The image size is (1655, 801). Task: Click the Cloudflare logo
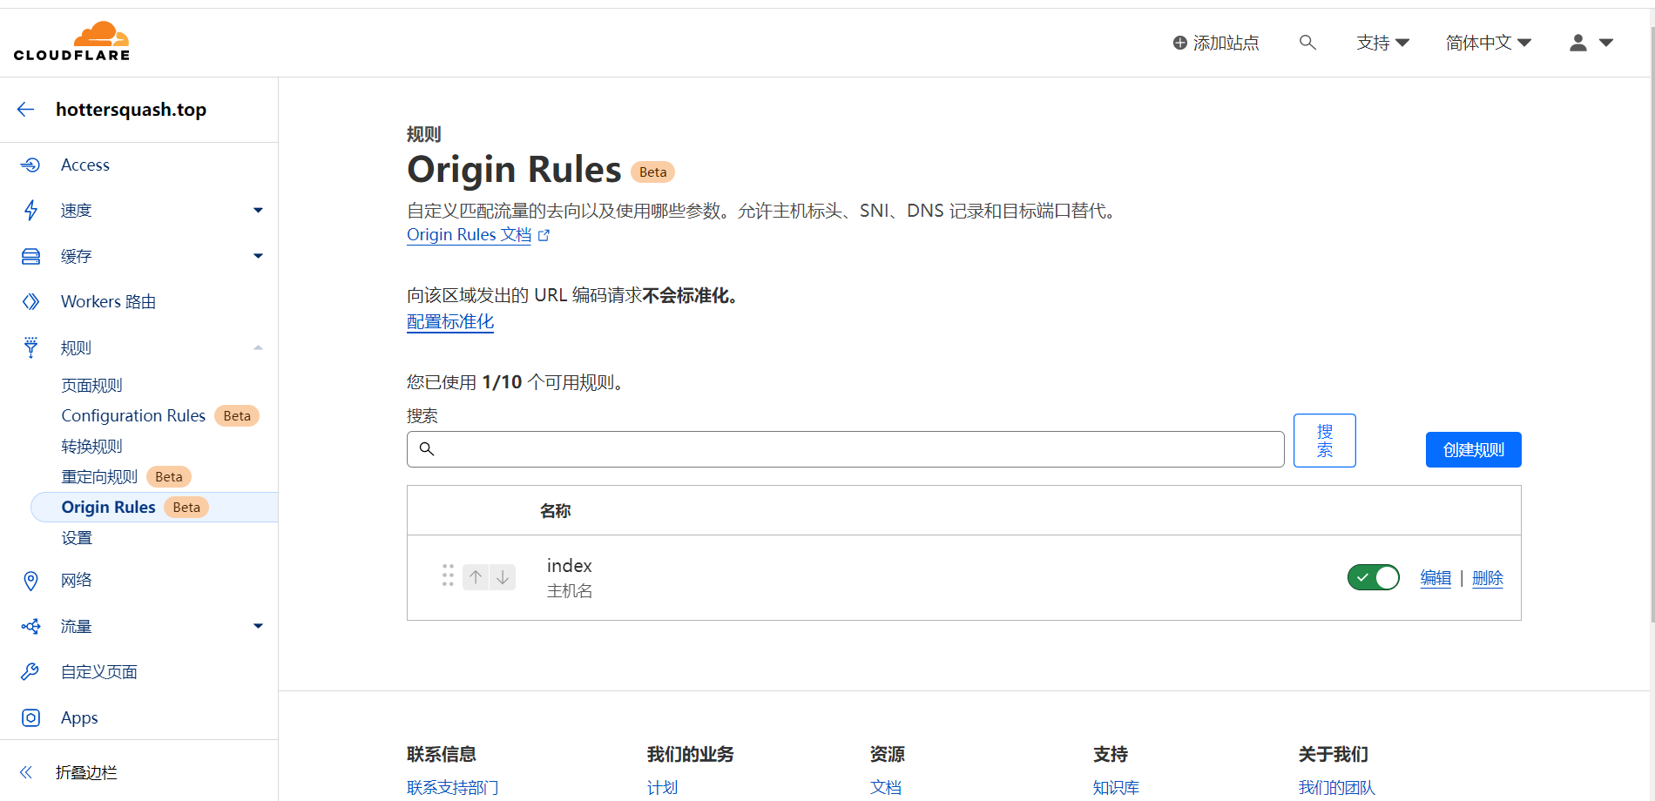(x=71, y=41)
